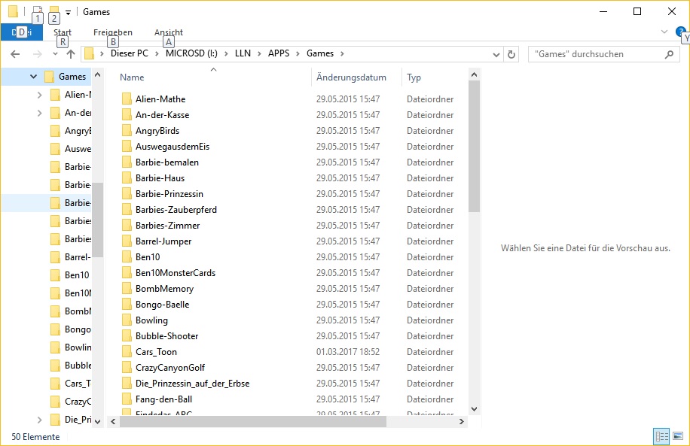Click the search magnifier icon
Viewport: 690px width, 446px height.
tap(669, 54)
